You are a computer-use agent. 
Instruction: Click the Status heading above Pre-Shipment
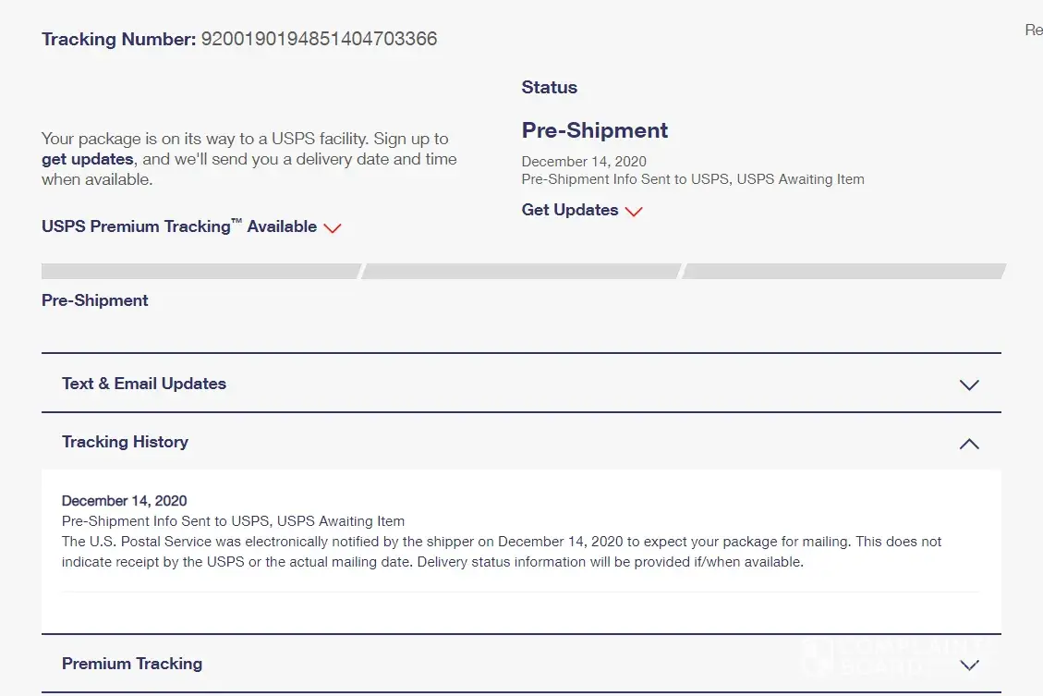[x=549, y=88]
